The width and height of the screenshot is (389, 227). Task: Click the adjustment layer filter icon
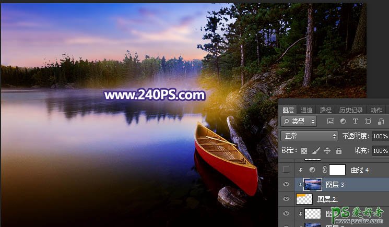click(x=343, y=121)
